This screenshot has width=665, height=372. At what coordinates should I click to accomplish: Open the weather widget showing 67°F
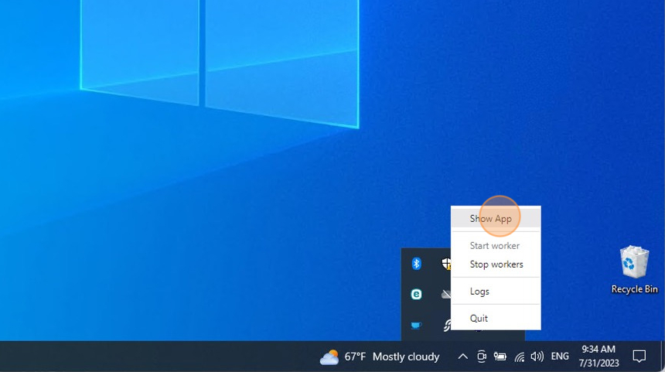(380, 357)
